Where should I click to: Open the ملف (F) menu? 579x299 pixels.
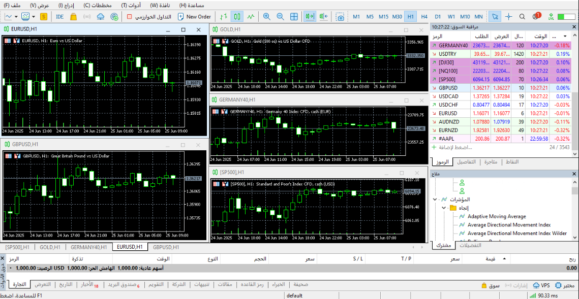tap(12, 6)
